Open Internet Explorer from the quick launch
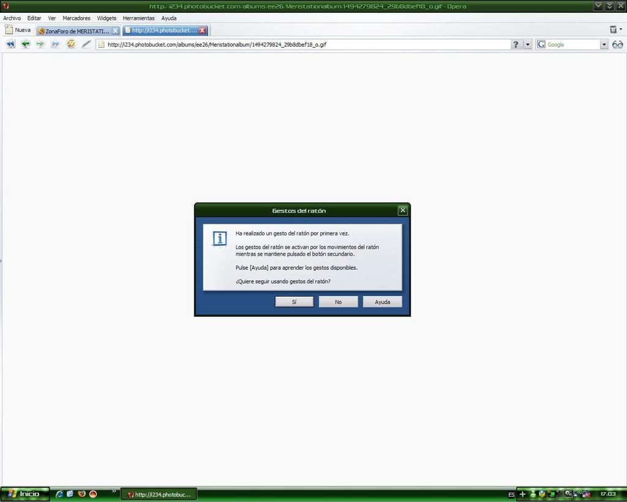The image size is (627, 502). point(59,493)
